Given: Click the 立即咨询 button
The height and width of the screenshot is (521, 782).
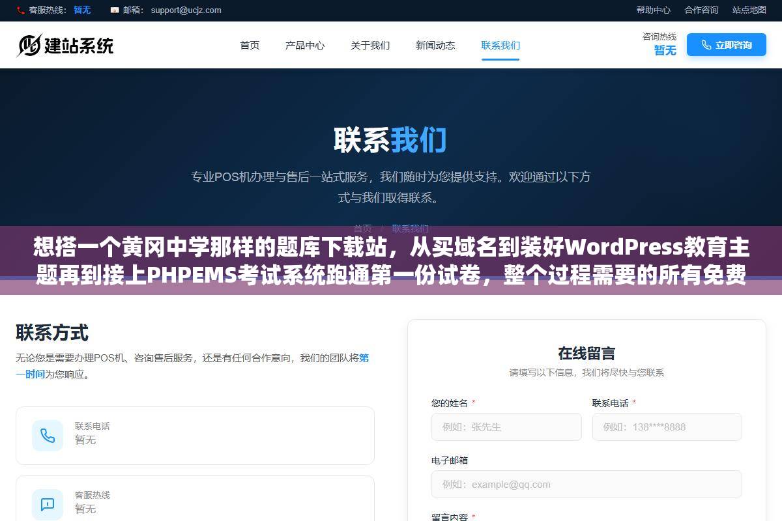Looking at the screenshot, I should (727, 45).
